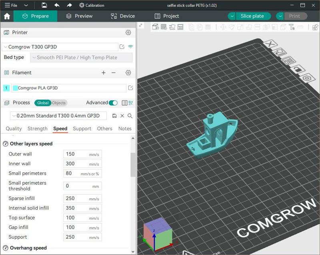Click the Inner wall speed field

pos(82,164)
